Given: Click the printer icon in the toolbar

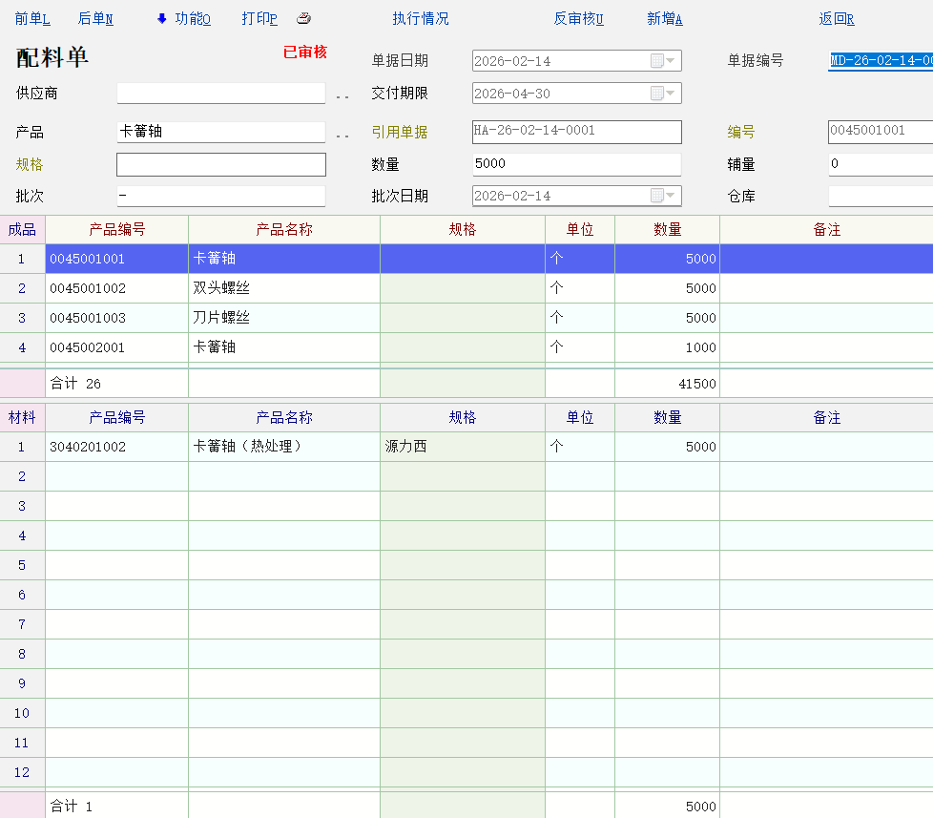Looking at the screenshot, I should coord(303,19).
